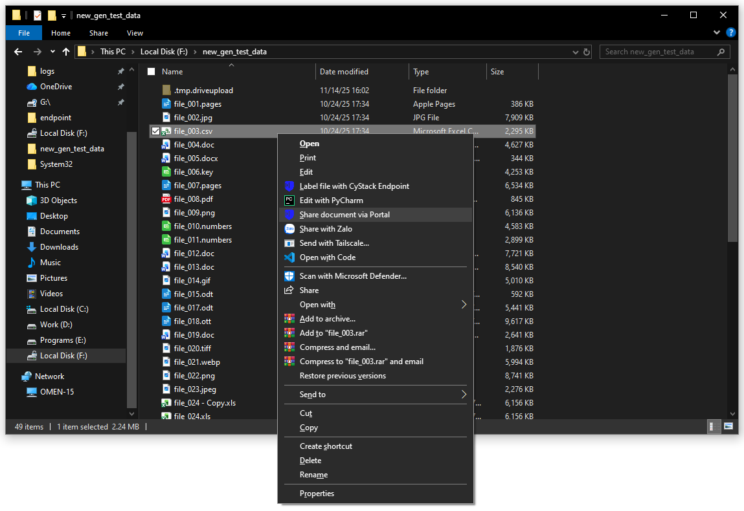Click the Properties quick access toolbar icon
744x511 pixels.
[38, 15]
